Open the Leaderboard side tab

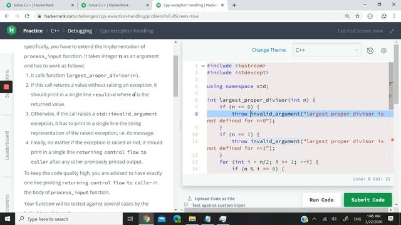coord(7,146)
